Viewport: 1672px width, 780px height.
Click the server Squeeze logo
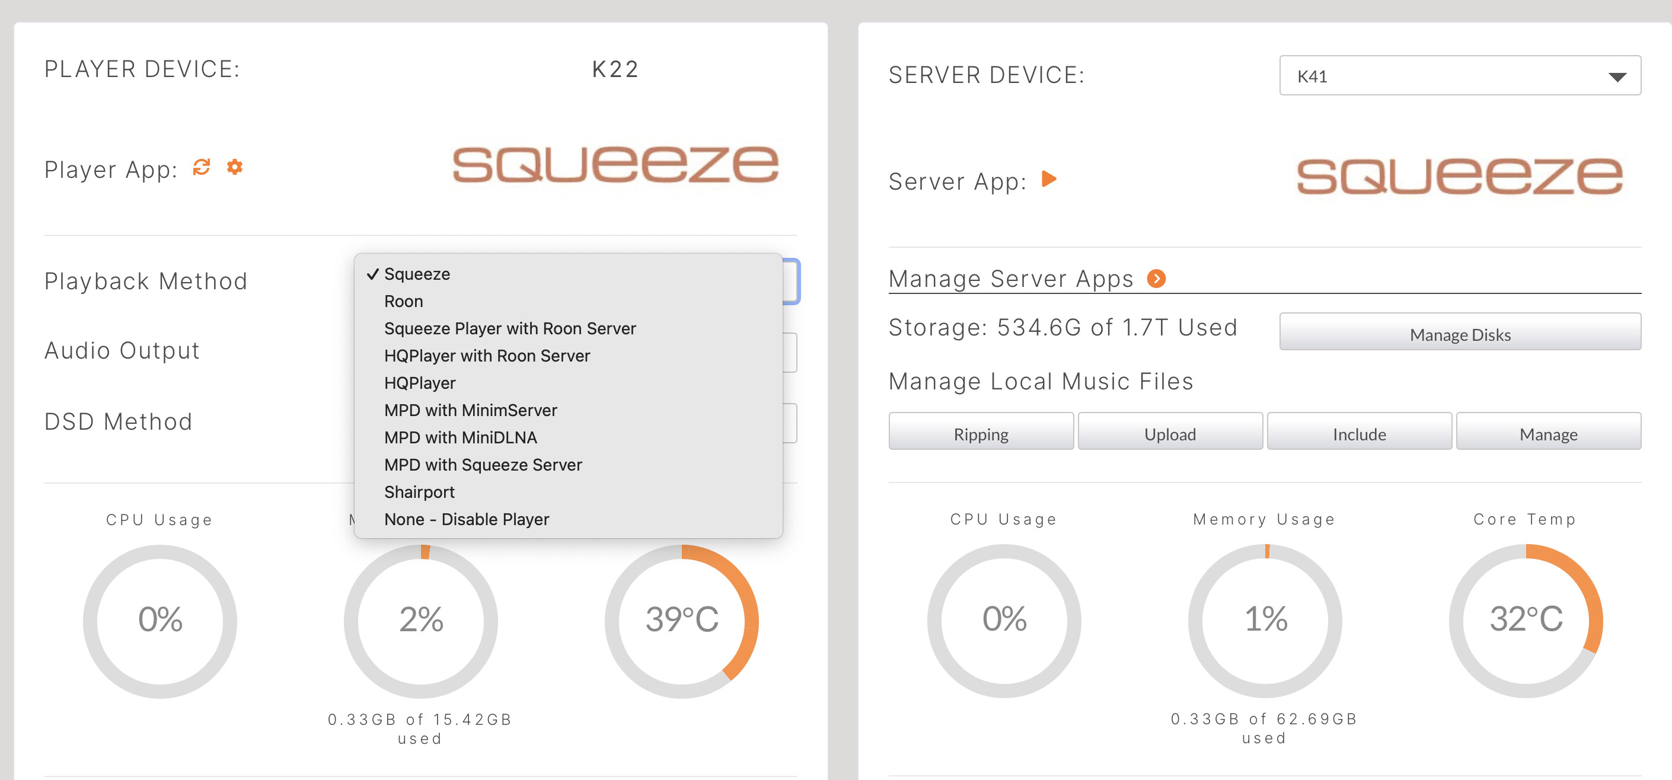click(1459, 176)
